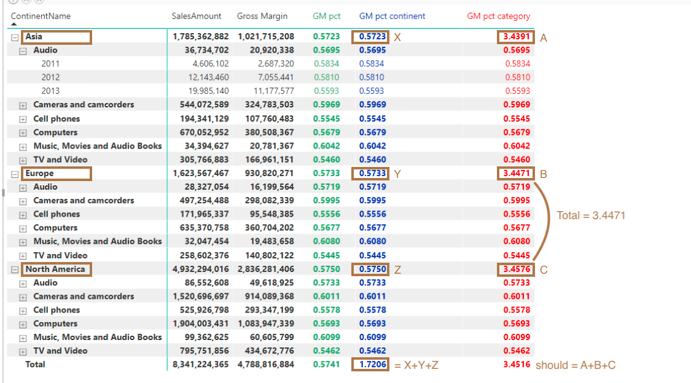The width and height of the screenshot is (691, 383).
Task: Click total sales amount 8,341,224,365
Action: coord(200,365)
